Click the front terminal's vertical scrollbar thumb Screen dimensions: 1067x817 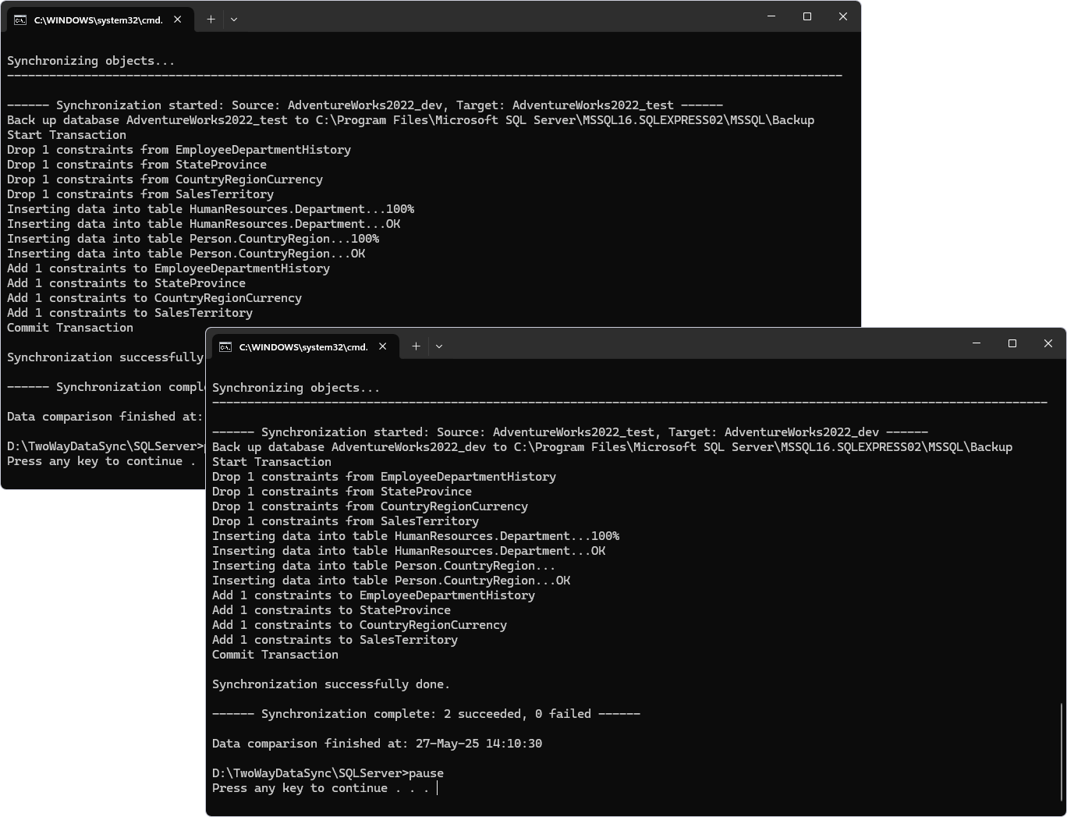pyautogui.click(x=1062, y=751)
